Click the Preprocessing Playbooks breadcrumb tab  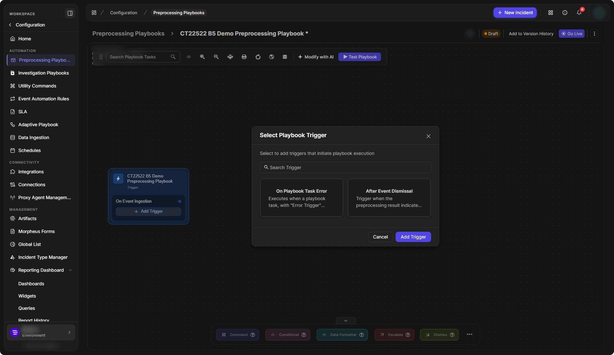point(179,13)
